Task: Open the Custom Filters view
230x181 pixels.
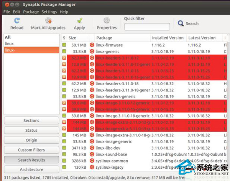Action: point(31,150)
